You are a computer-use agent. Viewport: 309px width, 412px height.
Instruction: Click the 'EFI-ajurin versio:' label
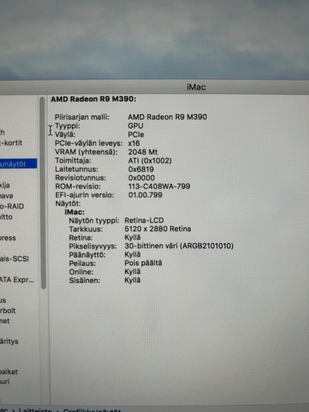(x=85, y=195)
